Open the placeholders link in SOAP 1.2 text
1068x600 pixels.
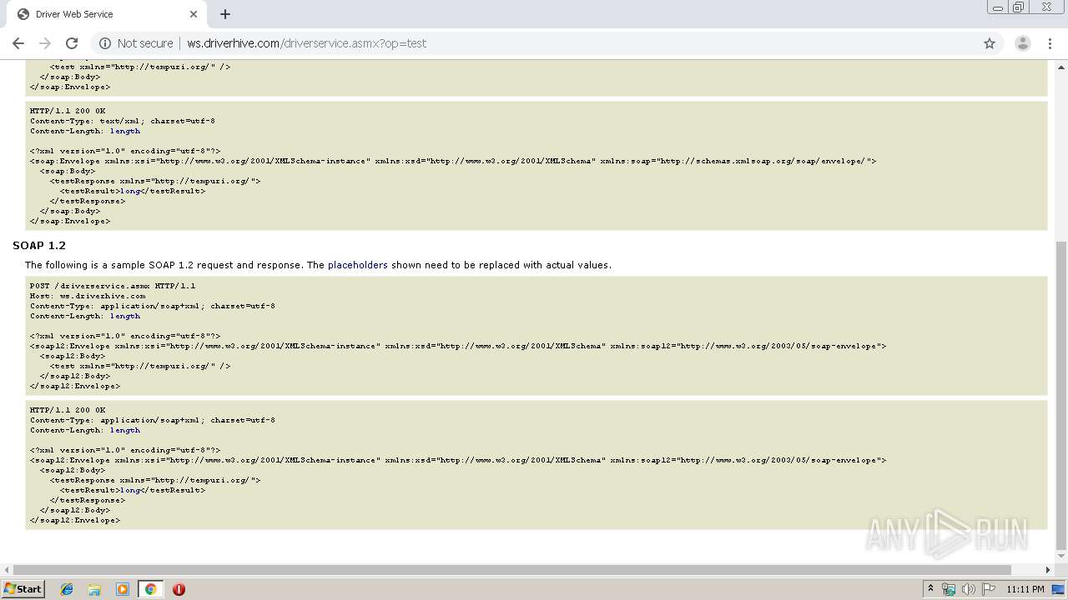point(357,265)
